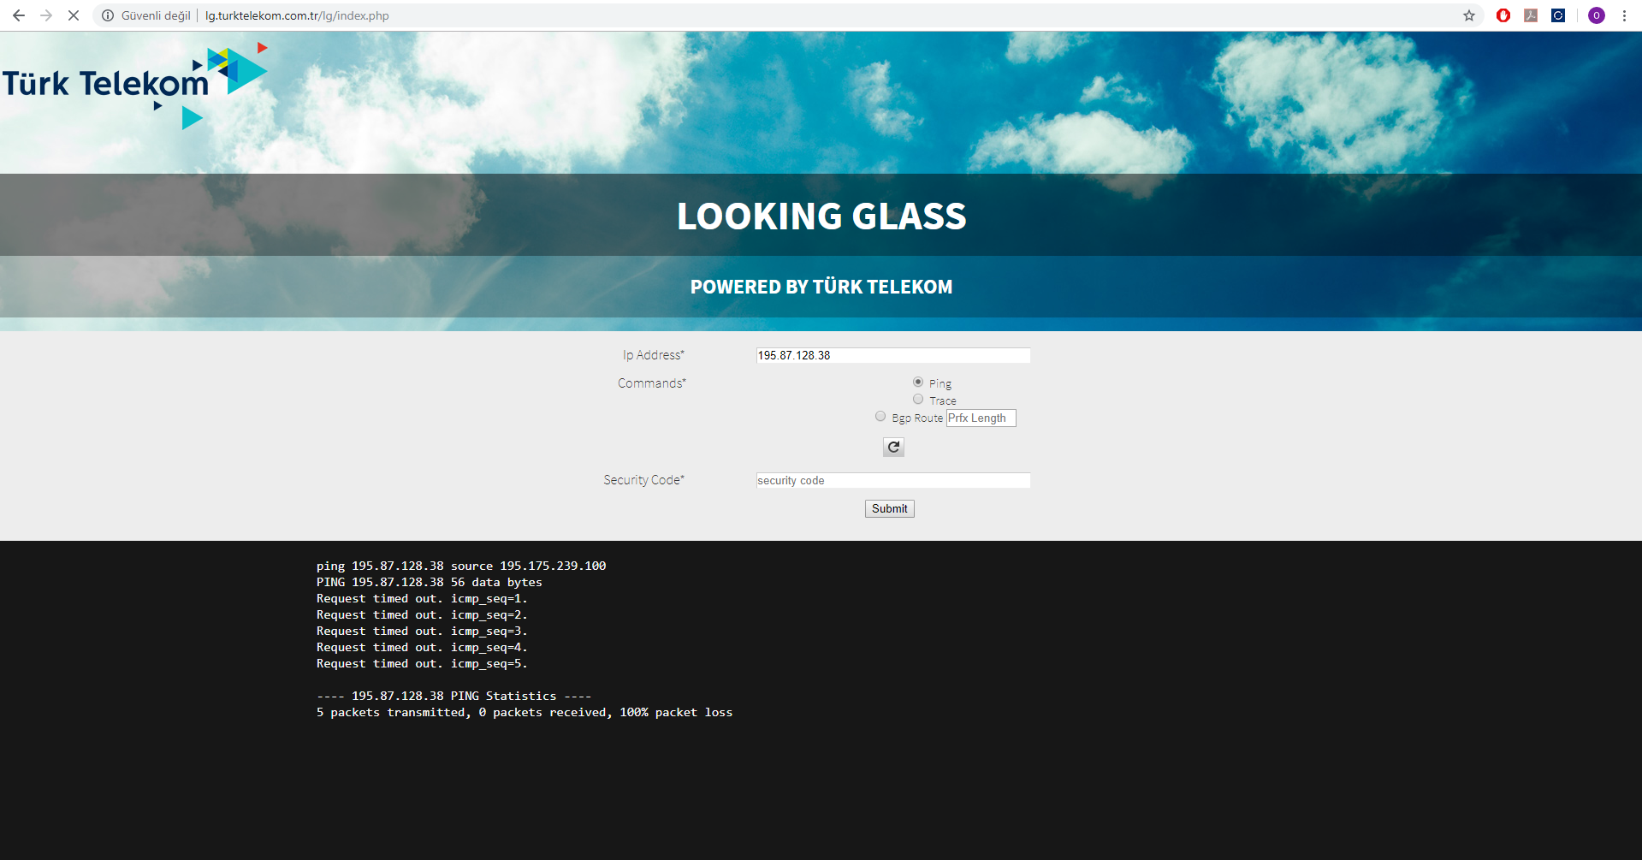Screen dimensions: 1642x860
Task: Submit the looking glass query
Action: tap(889, 509)
